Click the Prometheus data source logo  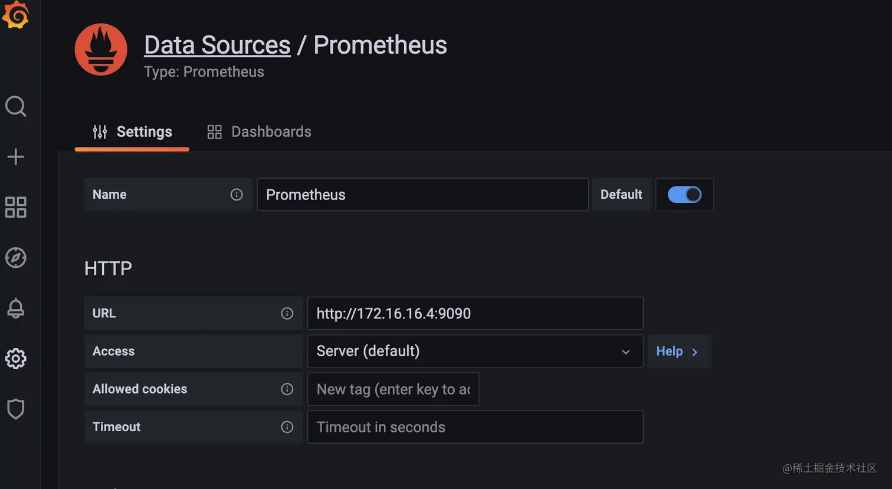click(x=101, y=50)
